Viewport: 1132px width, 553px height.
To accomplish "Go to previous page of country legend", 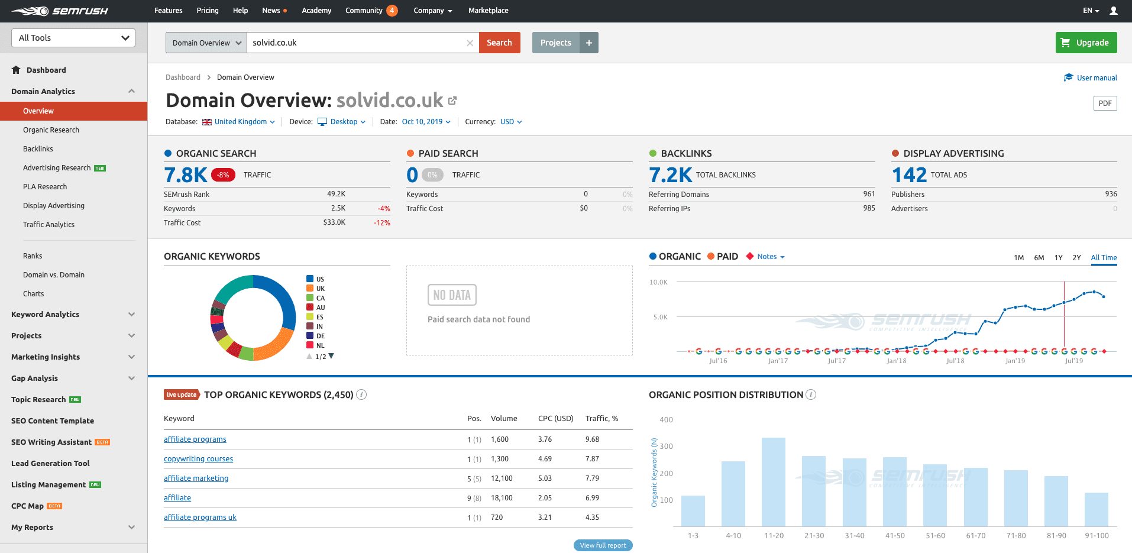I will point(309,357).
